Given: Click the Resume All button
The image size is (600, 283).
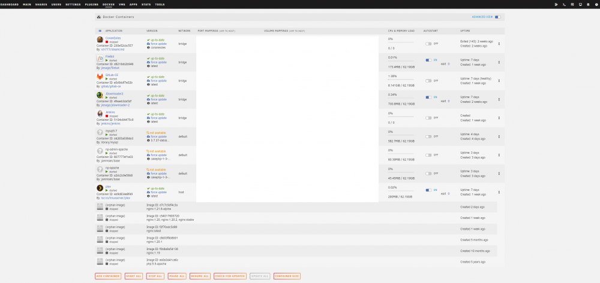Looking at the screenshot, I should pos(200,276).
